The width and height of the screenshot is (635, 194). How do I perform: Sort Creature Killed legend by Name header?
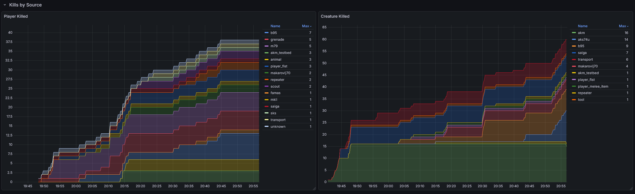[x=583, y=26]
